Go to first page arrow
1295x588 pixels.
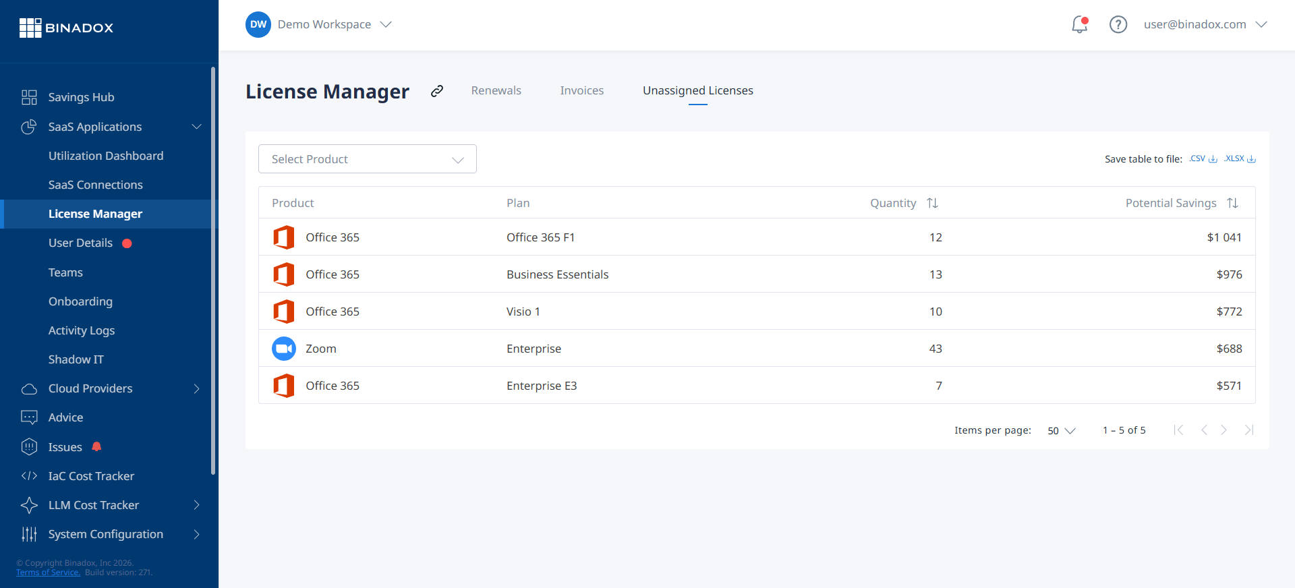pyautogui.click(x=1178, y=430)
